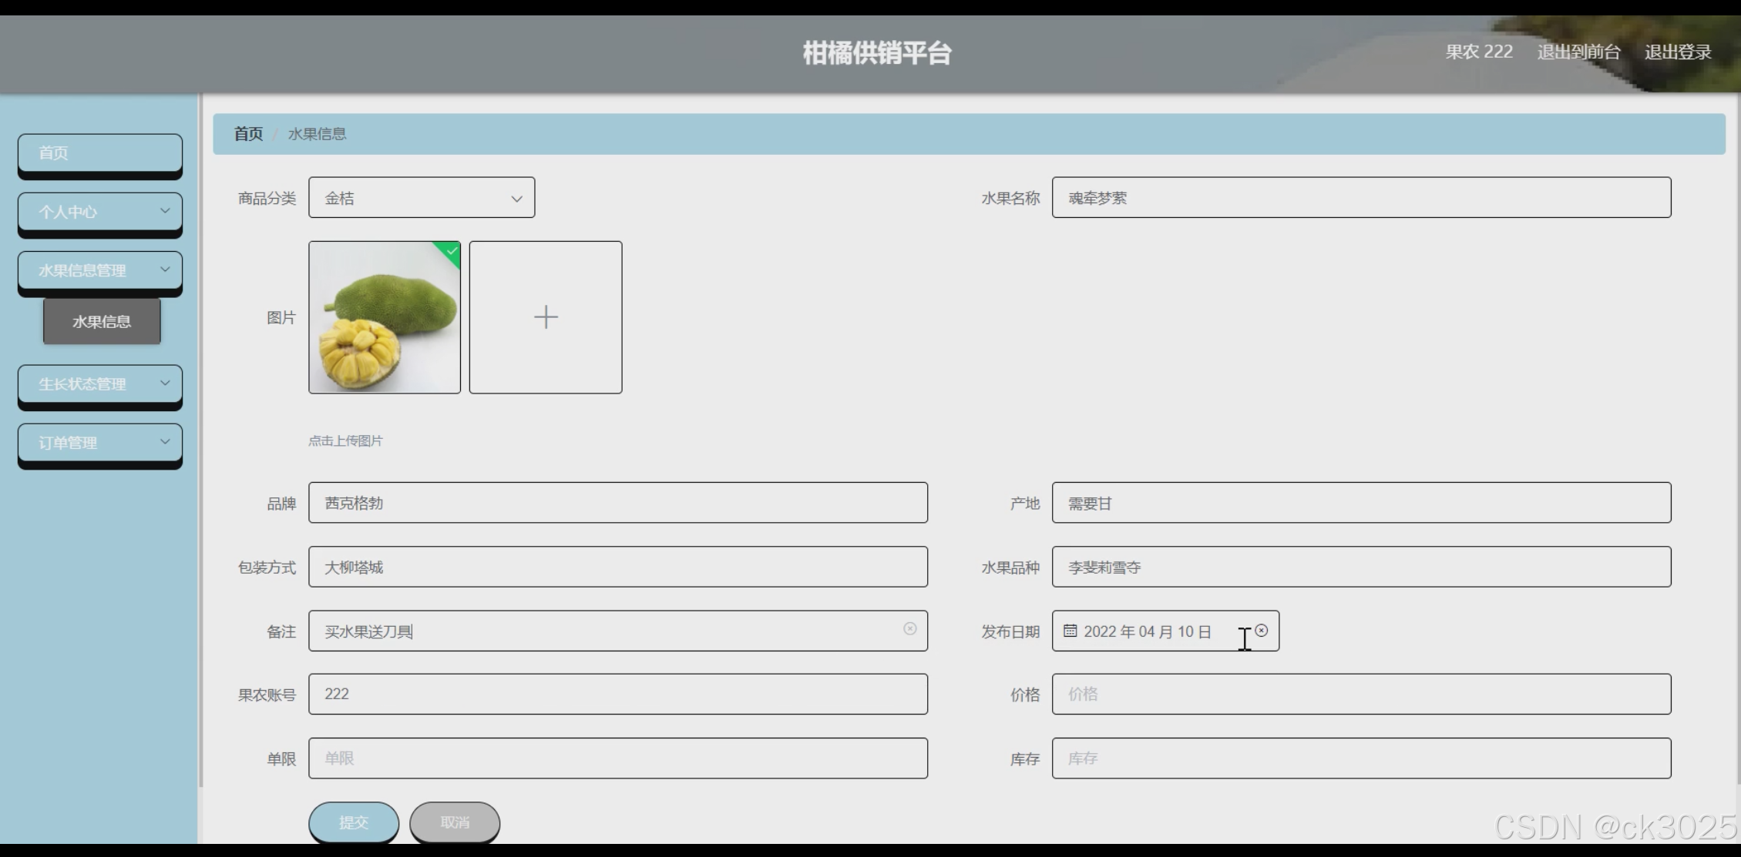Expand the 生长状态管理 sidebar menu
The width and height of the screenshot is (1741, 857).
pyautogui.click(x=100, y=383)
